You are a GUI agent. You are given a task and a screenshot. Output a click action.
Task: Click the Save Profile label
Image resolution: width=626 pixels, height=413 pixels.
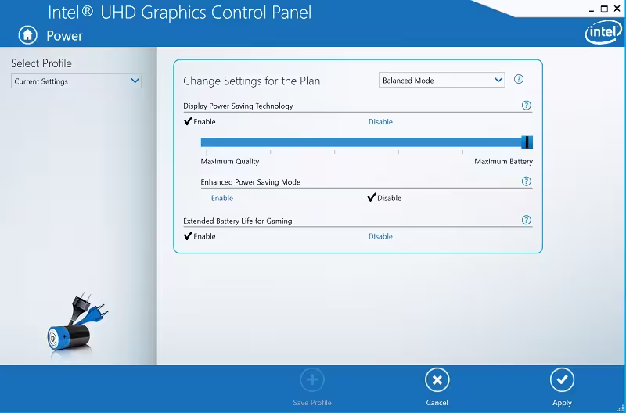click(x=312, y=403)
